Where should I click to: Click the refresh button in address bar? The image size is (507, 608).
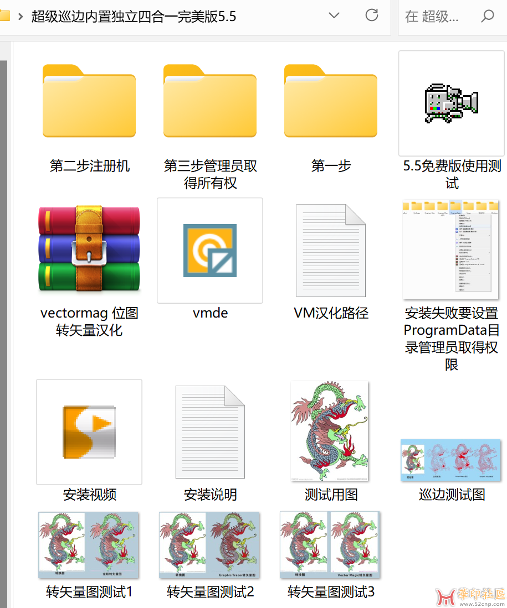[372, 15]
